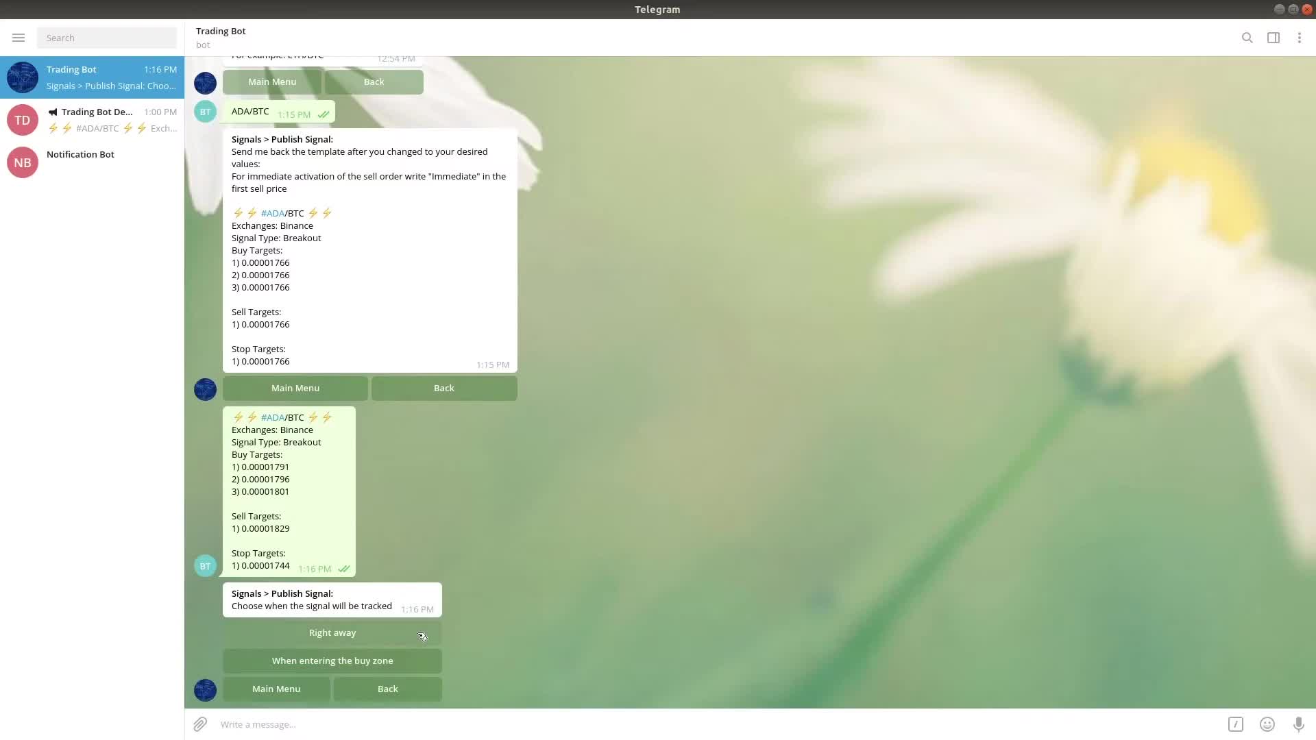Click Back button under template message

click(x=444, y=388)
